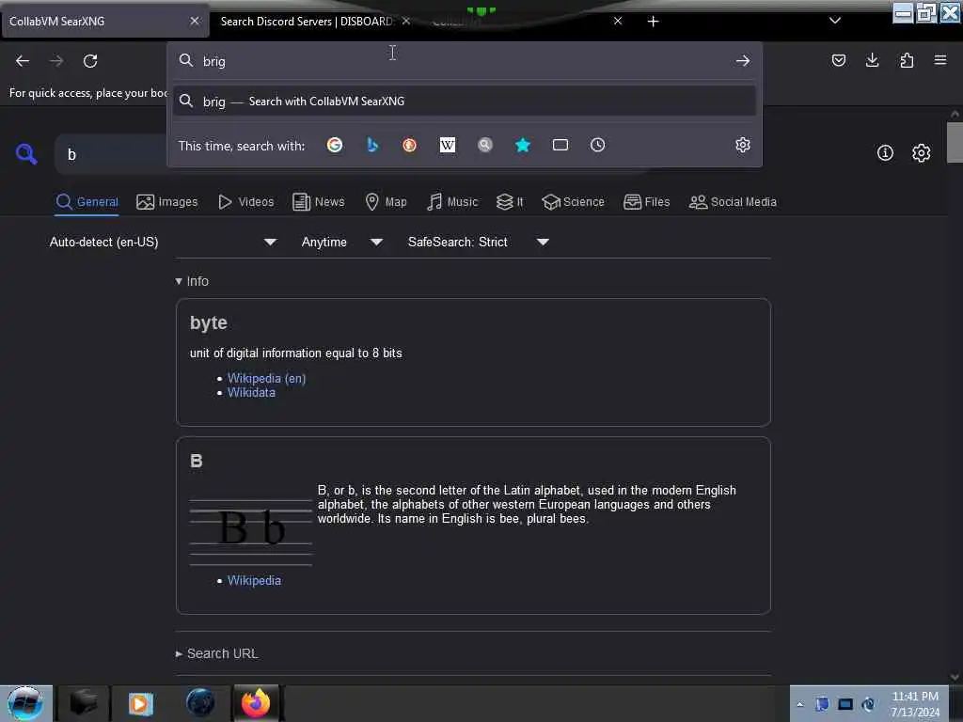Open the Wikipedia link under B
The height and width of the screenshot is (722, 963).
tap(254, 581)
